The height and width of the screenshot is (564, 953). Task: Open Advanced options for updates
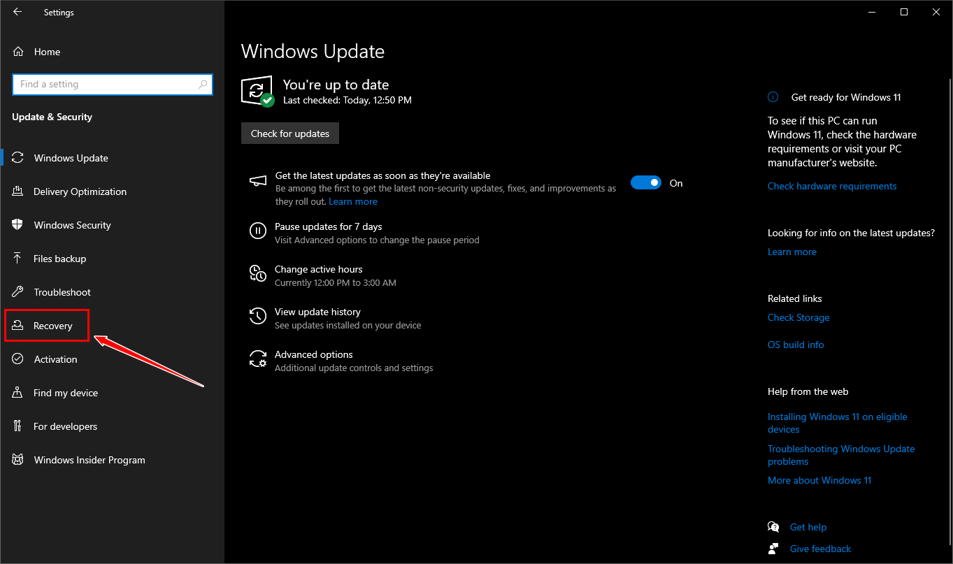[x=314, y=354]
